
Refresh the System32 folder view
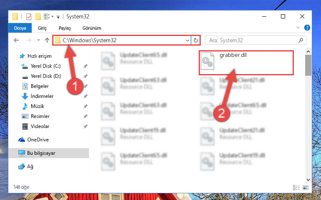click(x=196, y=41)
